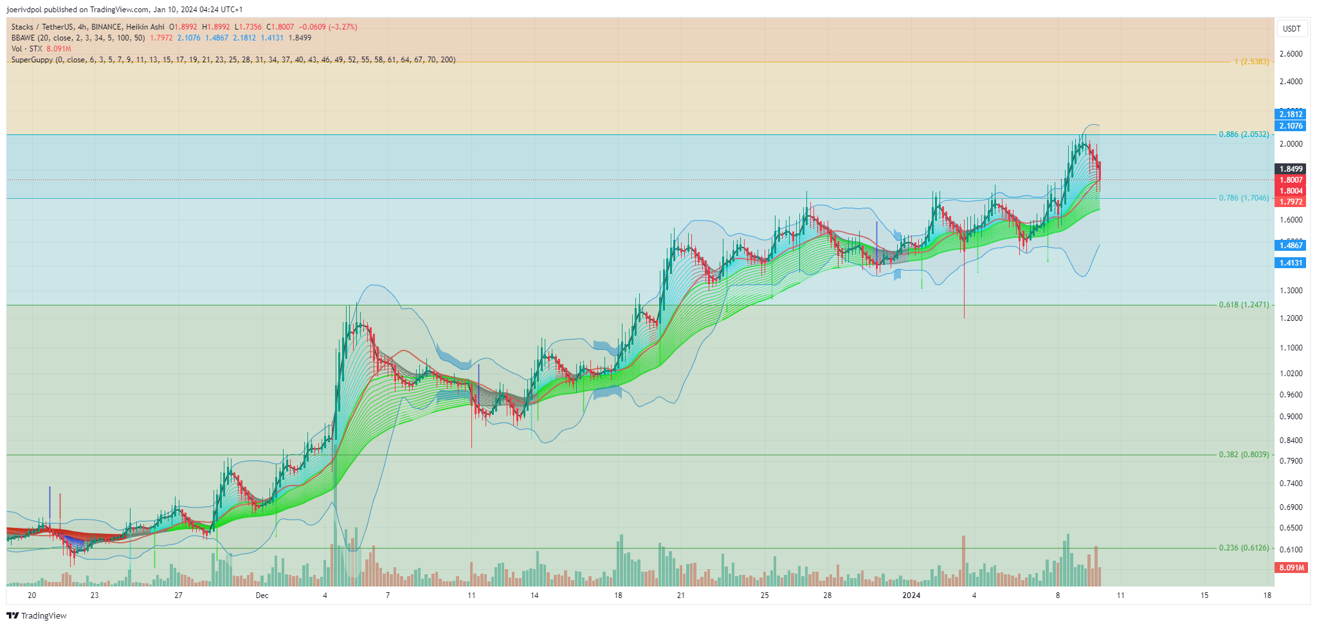Click the '0.236 (0.6126)' Fibonacci label

click(1244, 548)
